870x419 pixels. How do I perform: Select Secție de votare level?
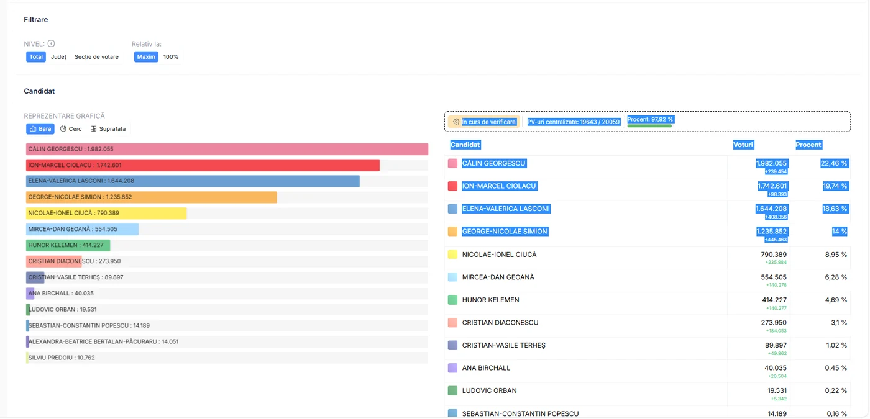coord(96,57)
